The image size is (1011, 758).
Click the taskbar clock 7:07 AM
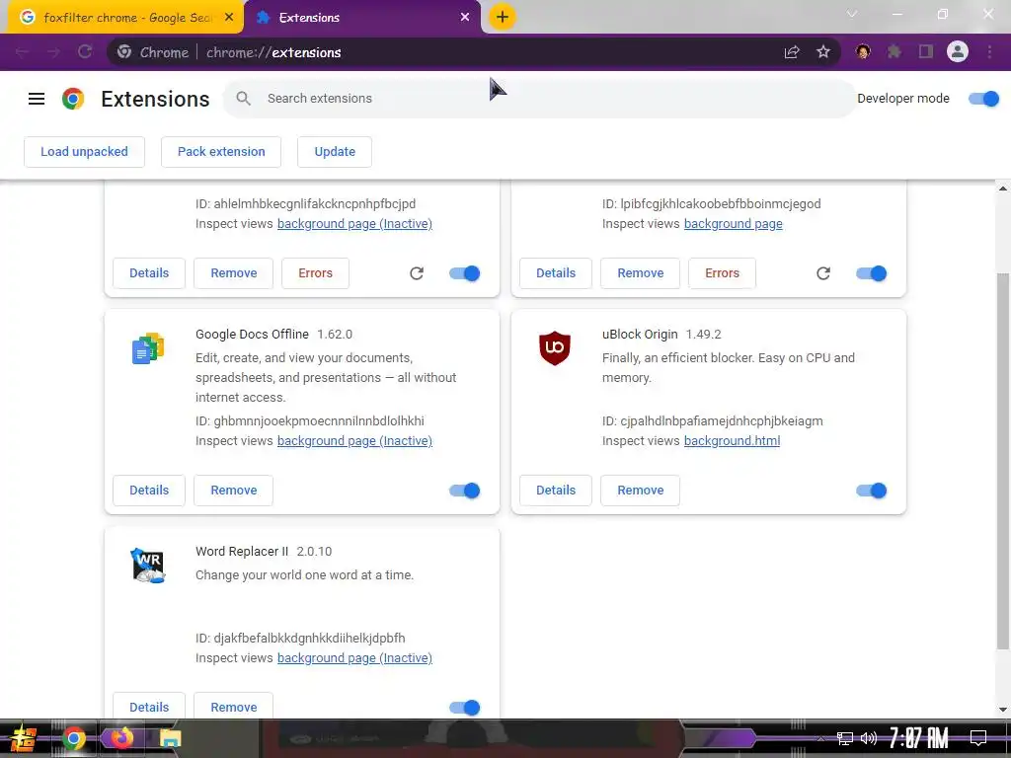point(919,738)
